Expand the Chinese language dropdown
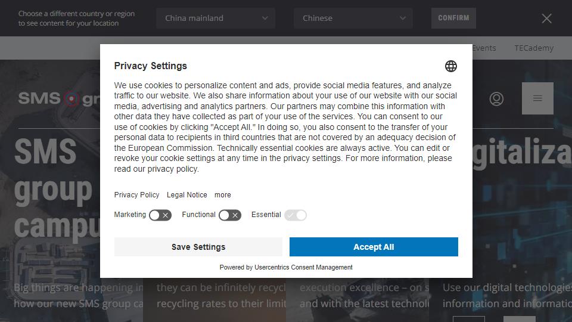This screenshot has height=322, width=572. [x=353, y=18]
